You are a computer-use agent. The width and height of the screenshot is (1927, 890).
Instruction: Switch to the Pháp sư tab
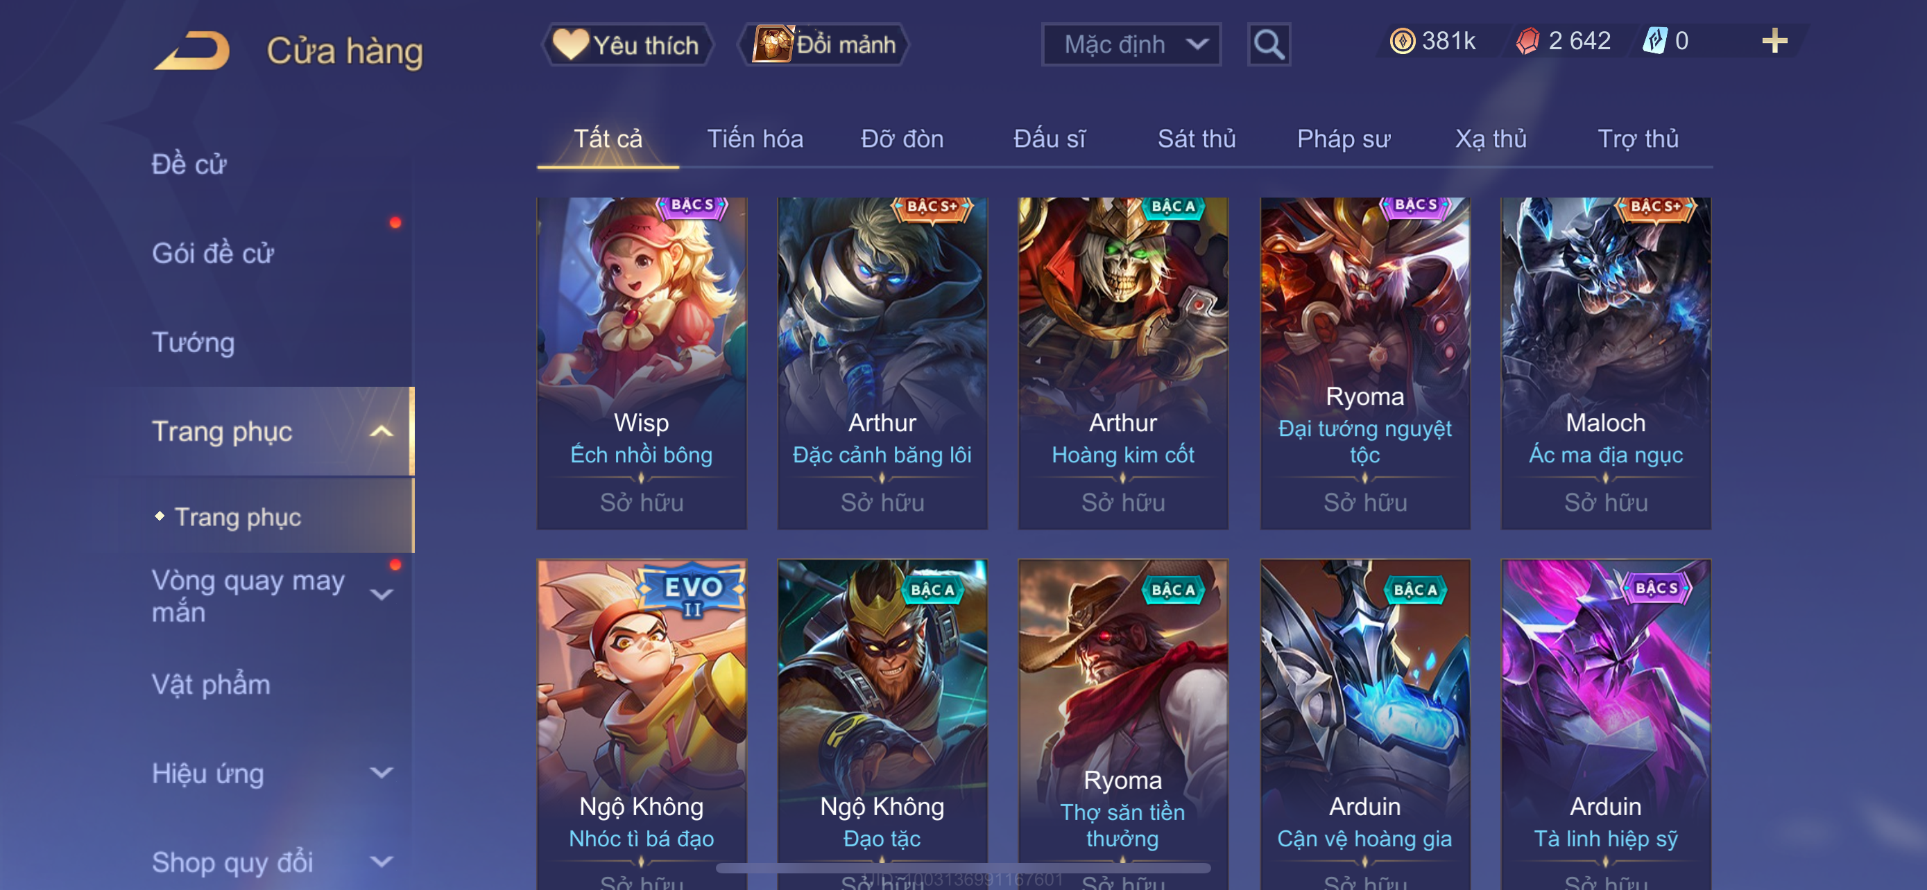[1343, 139]
